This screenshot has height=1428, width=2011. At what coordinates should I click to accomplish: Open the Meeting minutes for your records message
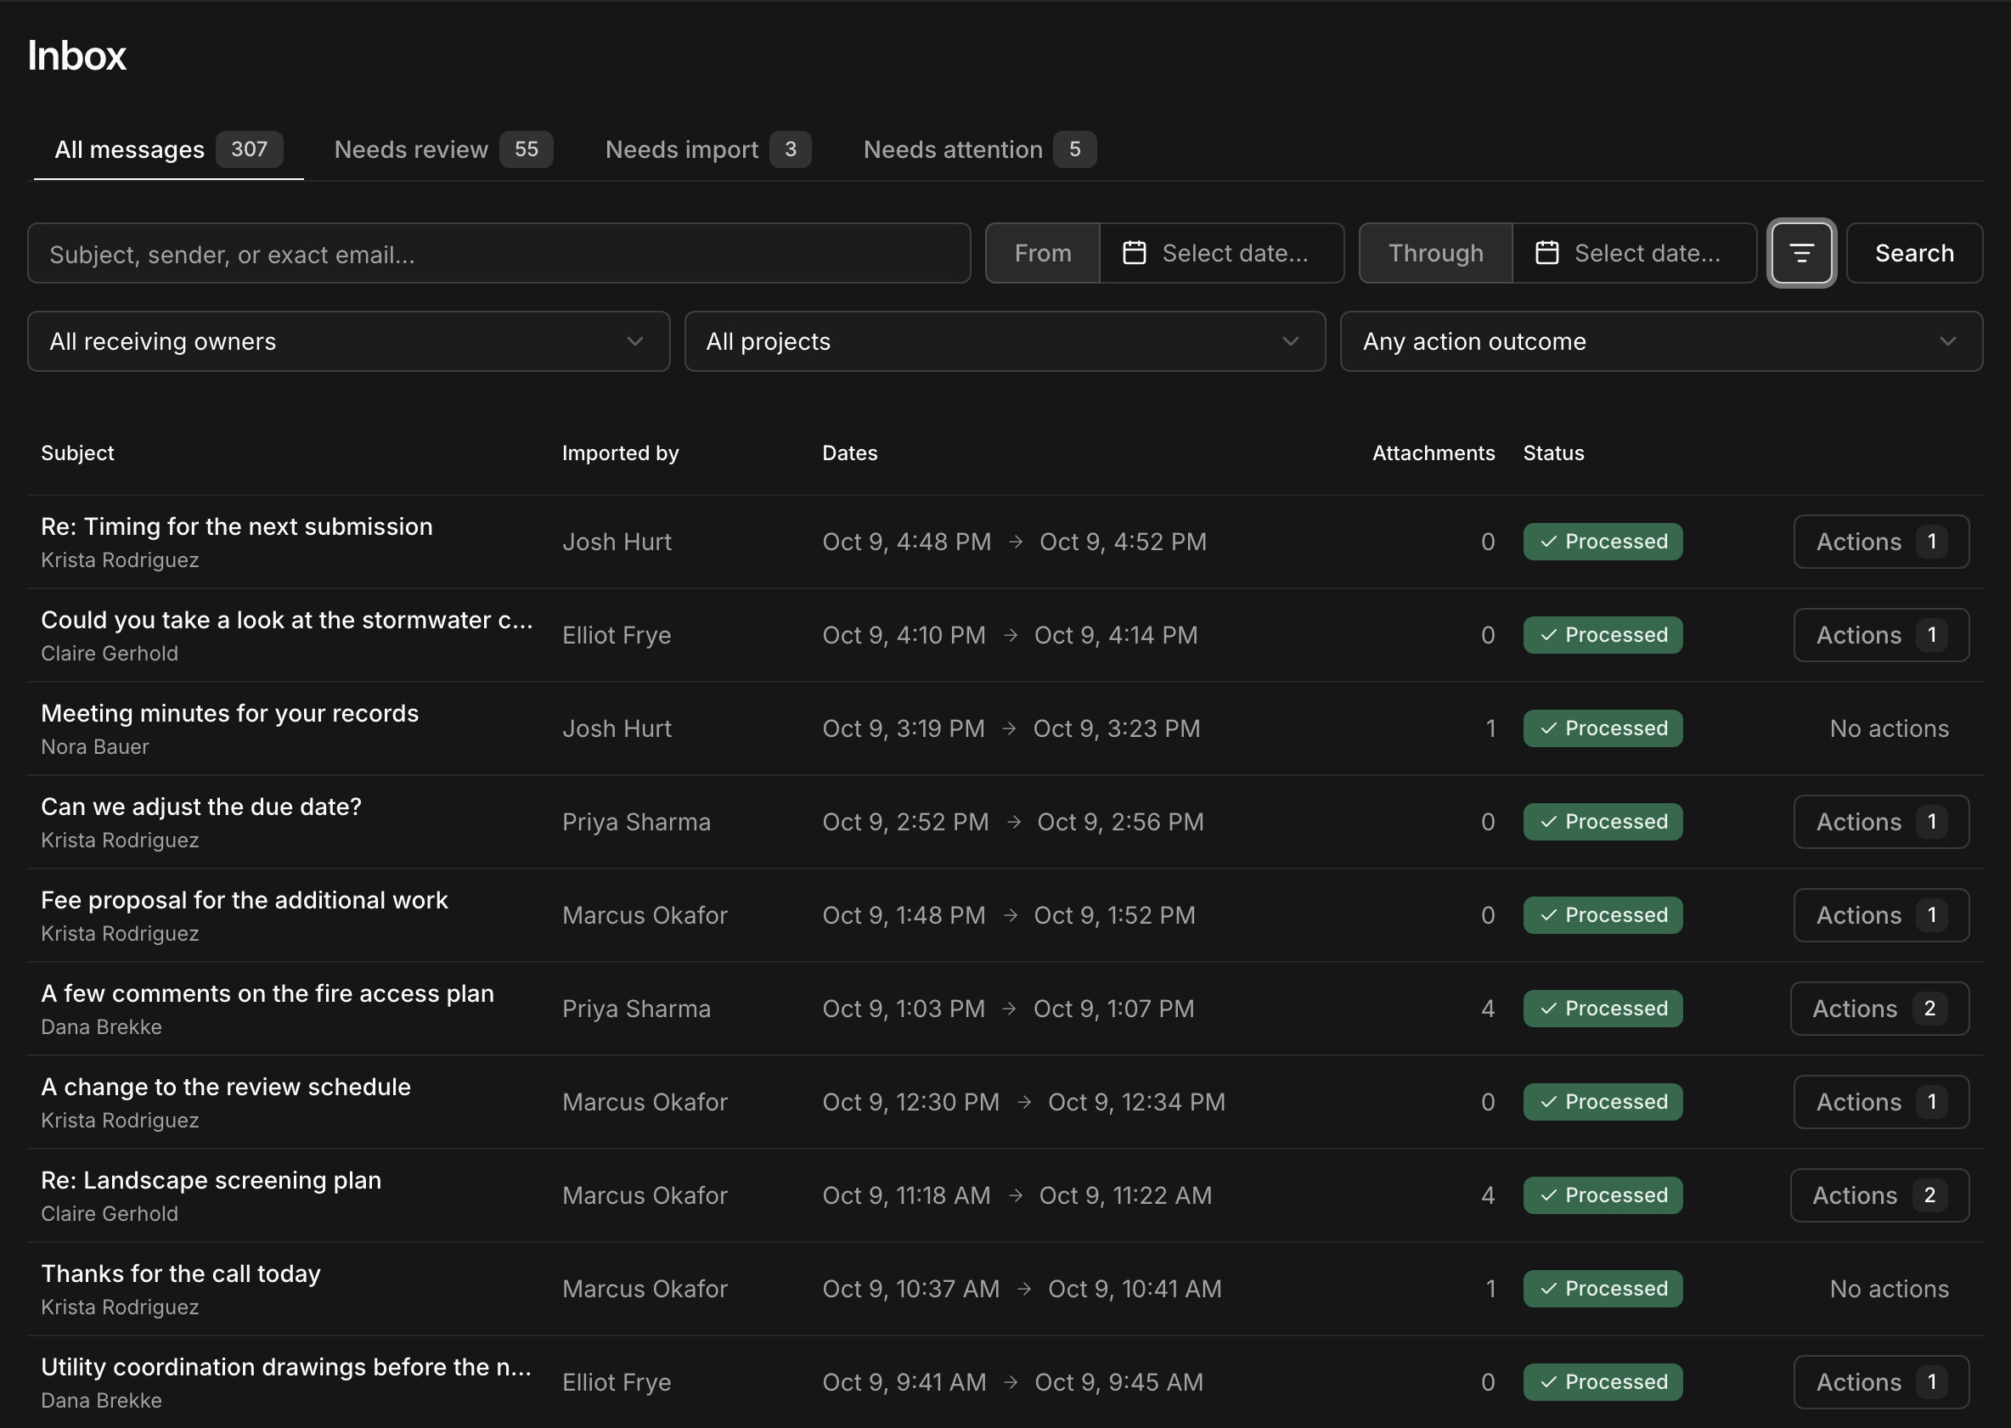click(x=229, y=713)
